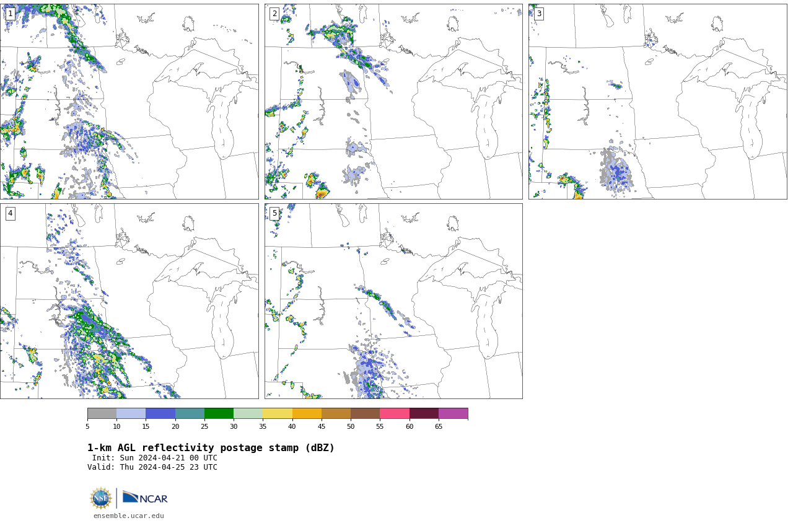Click the colorbar tick label '35'
The height and width of the screenshot is (523, 793).
click(263, 426)
